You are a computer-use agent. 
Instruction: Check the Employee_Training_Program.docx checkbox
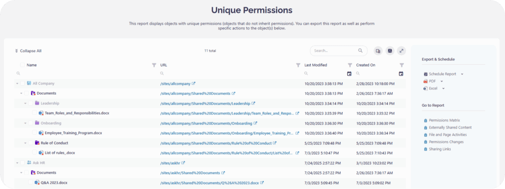(x=35, y=133)
